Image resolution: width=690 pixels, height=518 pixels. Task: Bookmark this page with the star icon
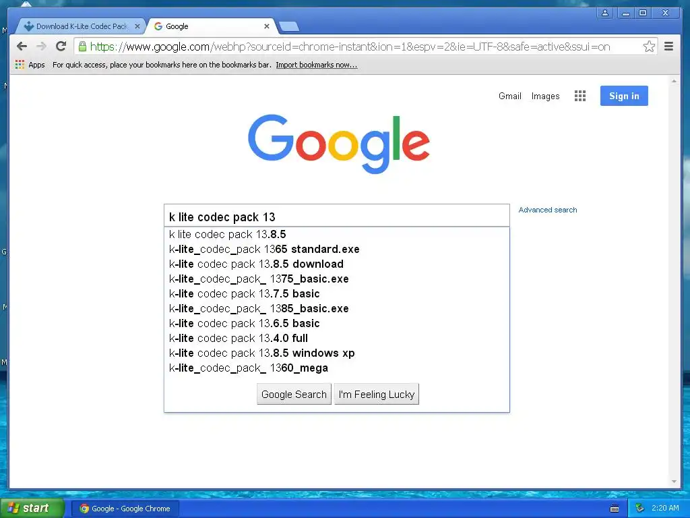(x=649, y=47)
